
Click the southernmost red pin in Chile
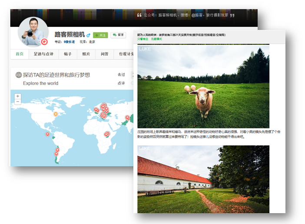point(56,154)
